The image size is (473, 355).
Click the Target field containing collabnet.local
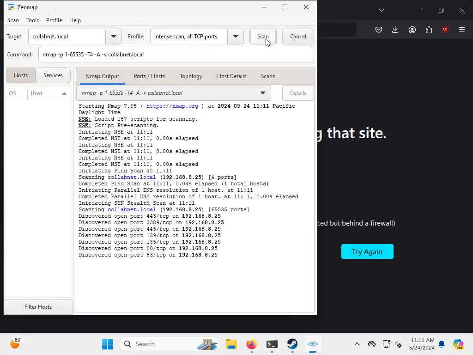(67, 37)
